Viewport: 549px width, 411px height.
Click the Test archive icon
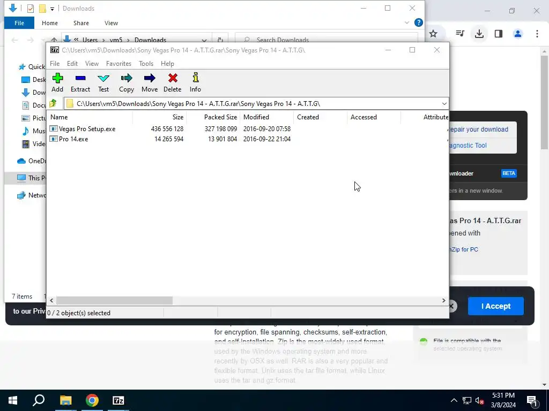click(103, 82)
